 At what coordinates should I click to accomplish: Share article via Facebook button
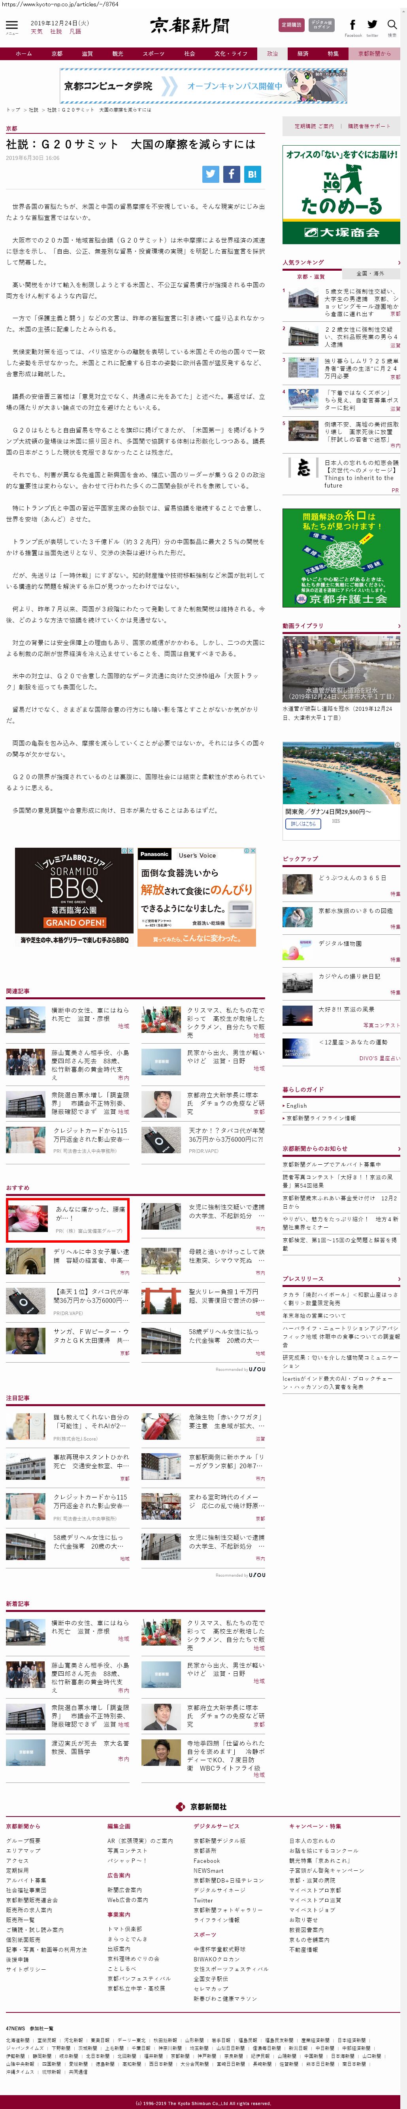pyautogui.click(x=231, y=174)
